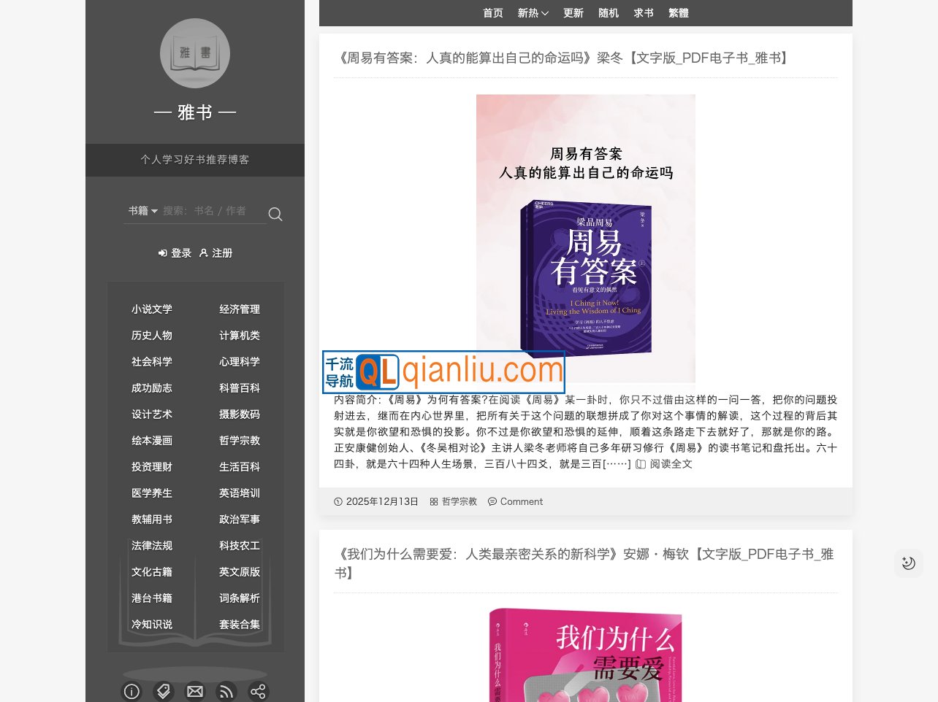Expand post with 阅读全文 link
938x702 pixels.
[x=664, y=464]
